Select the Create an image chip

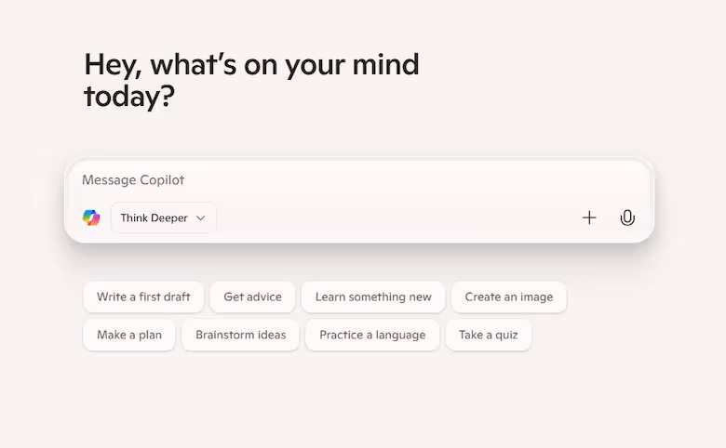click(x=509, y=296)
